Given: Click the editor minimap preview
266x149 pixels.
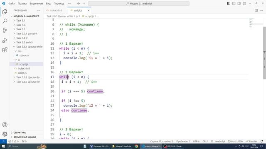Looking at the screenshot, I should click(x=256, y=23).
